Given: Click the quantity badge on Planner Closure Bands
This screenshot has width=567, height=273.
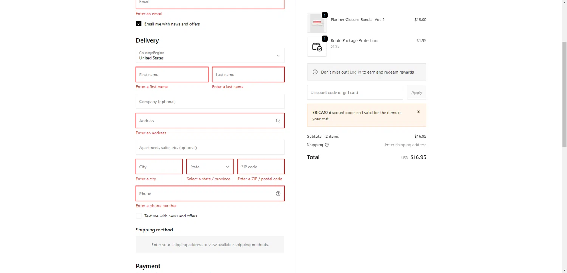Looking at the screenshot, I should [325, 15].
